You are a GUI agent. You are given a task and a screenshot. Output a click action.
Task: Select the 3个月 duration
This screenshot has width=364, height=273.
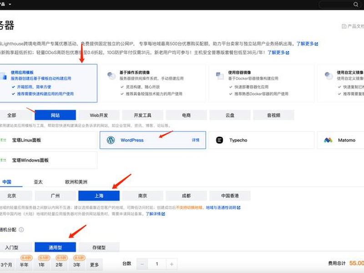point(6,265)
